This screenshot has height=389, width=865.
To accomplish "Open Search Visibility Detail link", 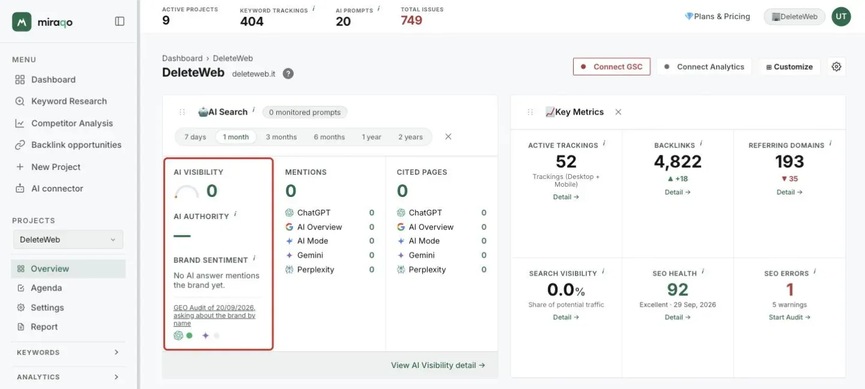I will pos(566,317).
